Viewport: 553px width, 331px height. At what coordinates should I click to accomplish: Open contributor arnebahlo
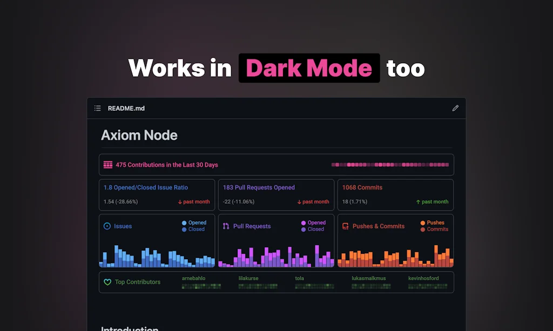point(193,279)
